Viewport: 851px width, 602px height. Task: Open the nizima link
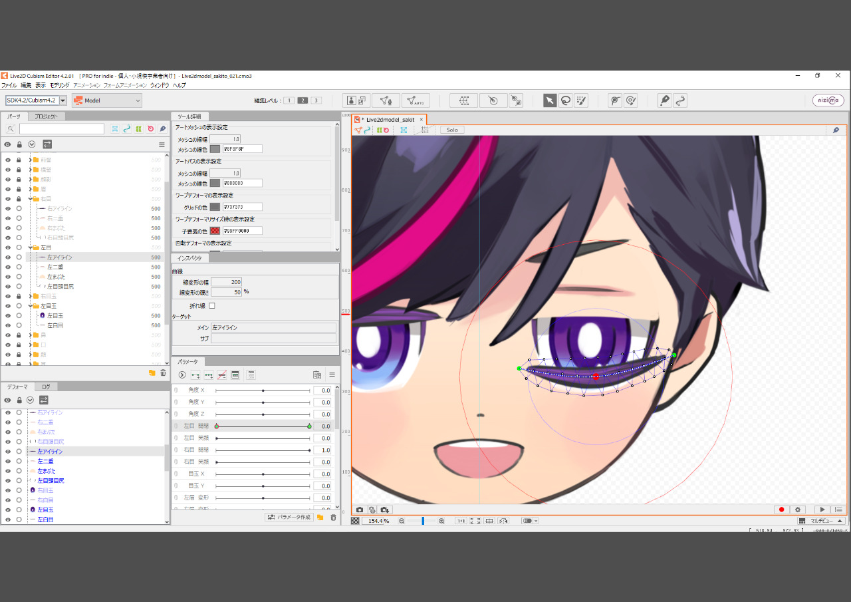tap(828, 100)
